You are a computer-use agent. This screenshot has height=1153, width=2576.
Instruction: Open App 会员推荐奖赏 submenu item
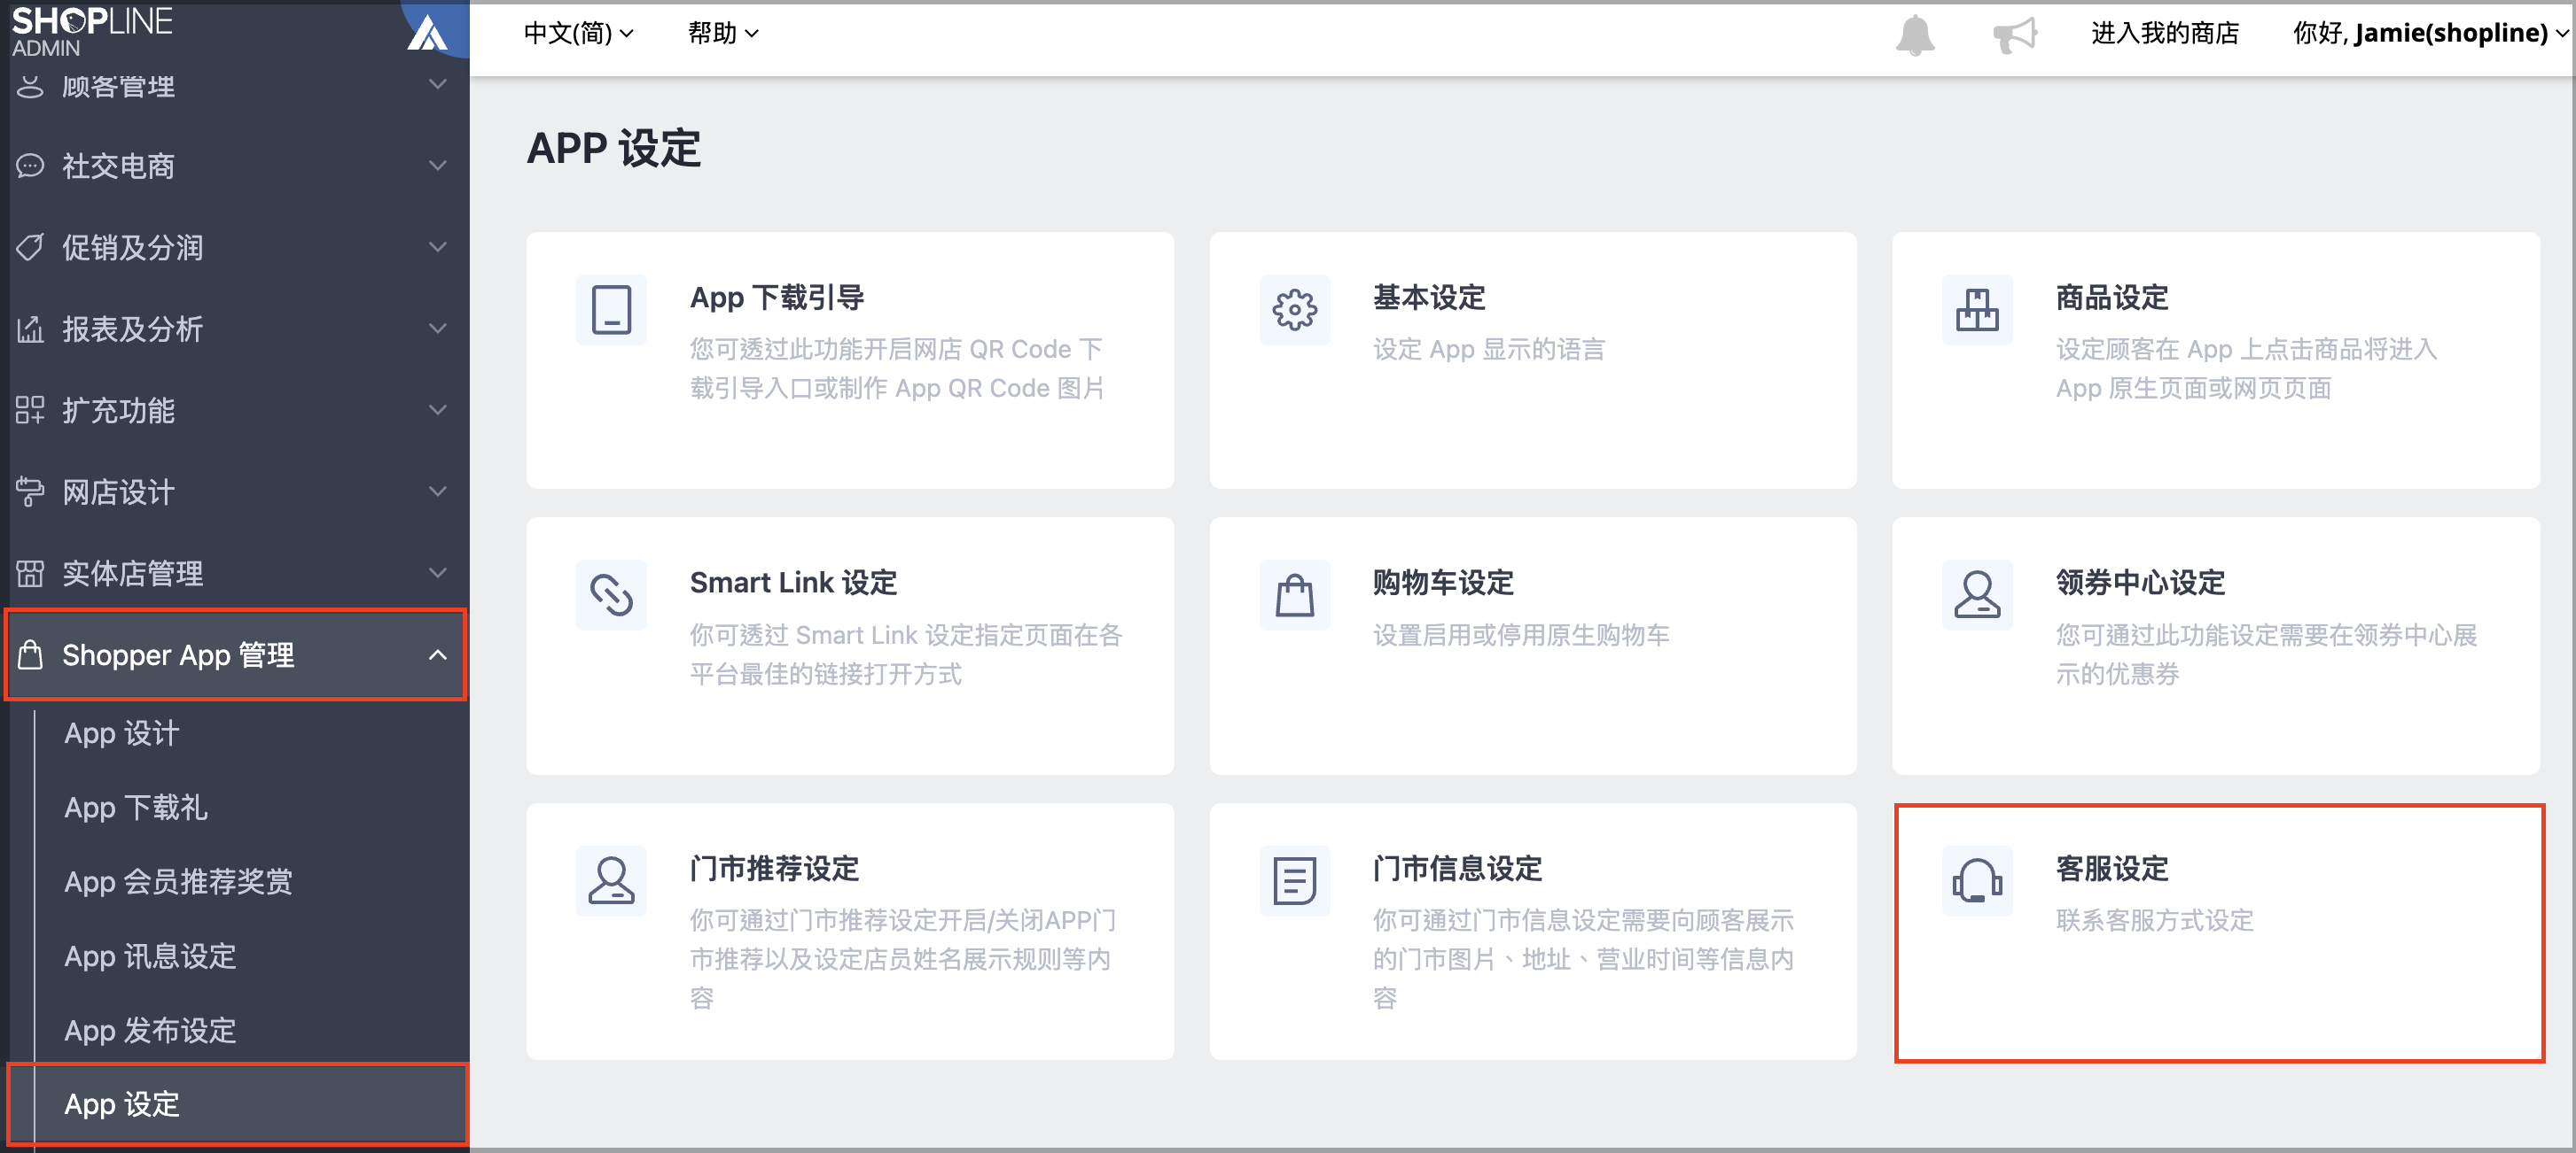pos(178,881)
